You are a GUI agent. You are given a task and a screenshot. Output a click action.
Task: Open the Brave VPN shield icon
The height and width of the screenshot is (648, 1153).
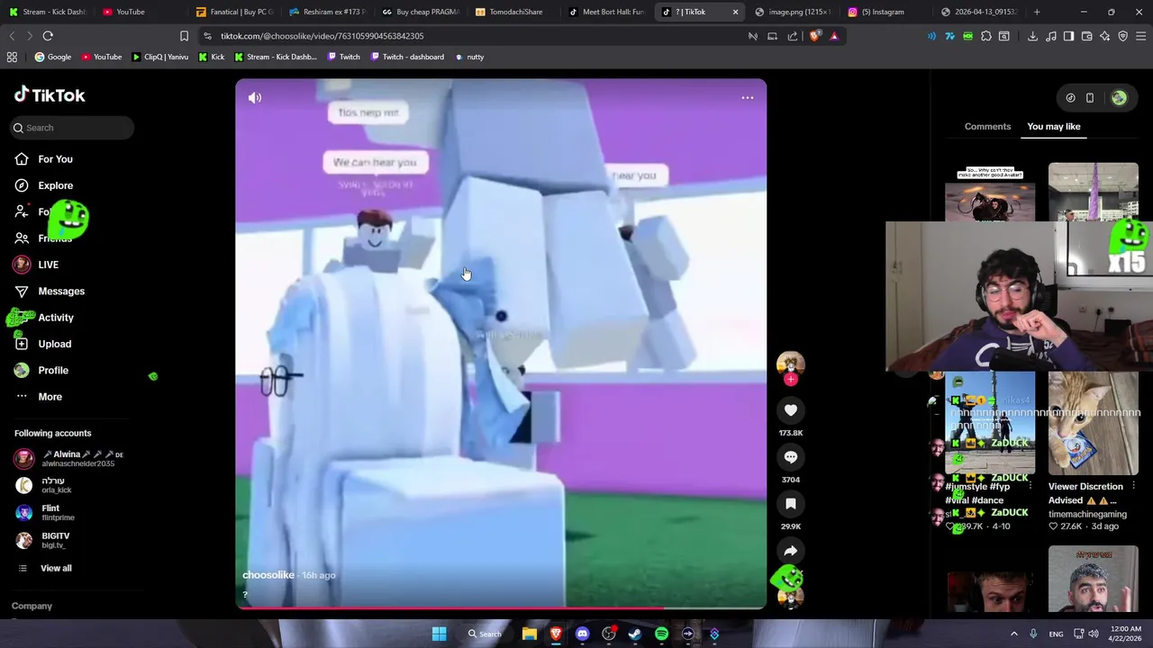point(1122,36)
